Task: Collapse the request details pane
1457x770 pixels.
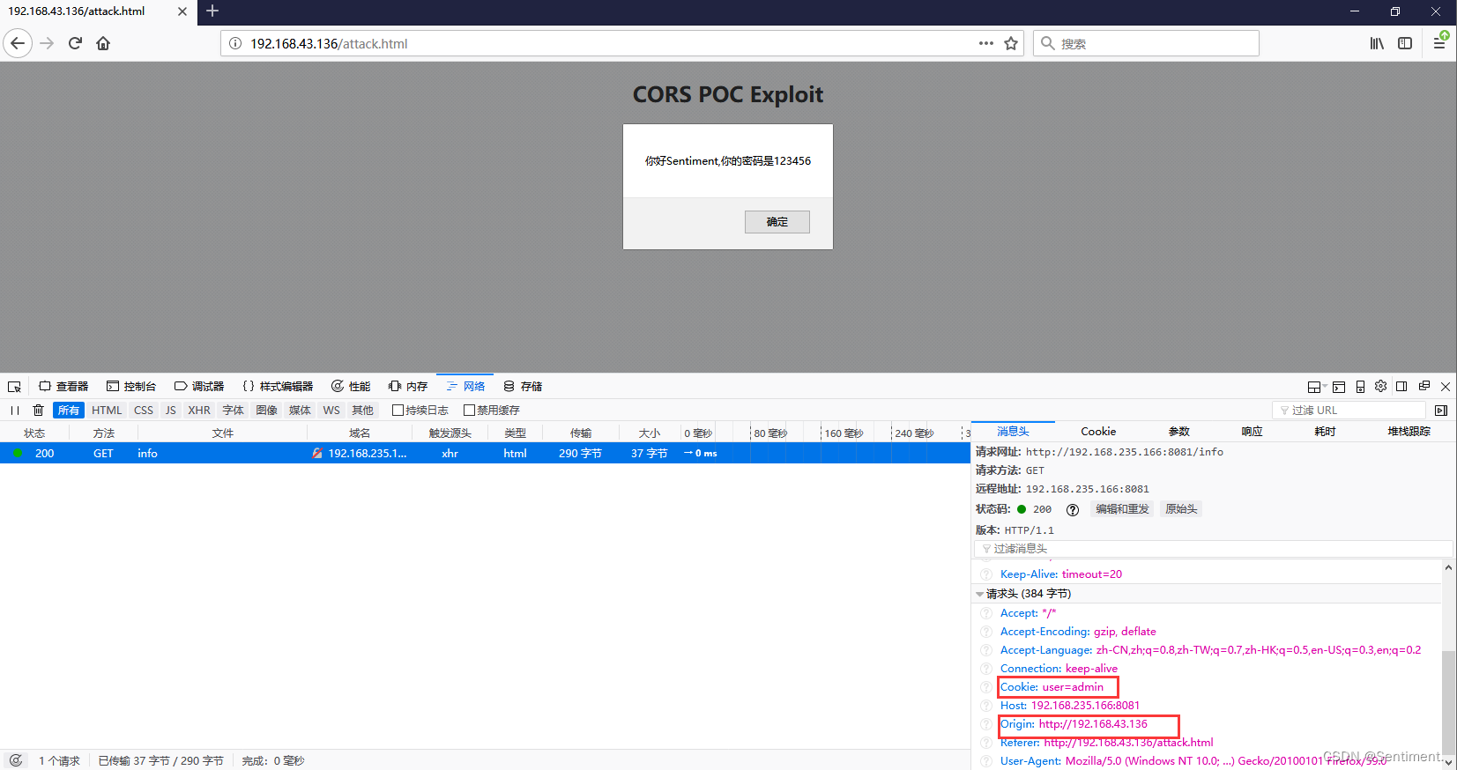Action: (x=1441, y=411)
